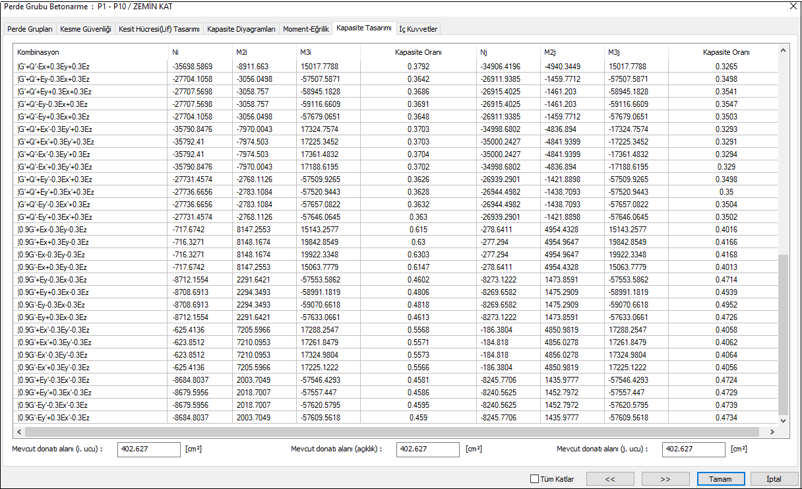Screen dimensions: 802x489
Task: Open the Kesme Güvenliği tab
Action: tap(86, 29)
